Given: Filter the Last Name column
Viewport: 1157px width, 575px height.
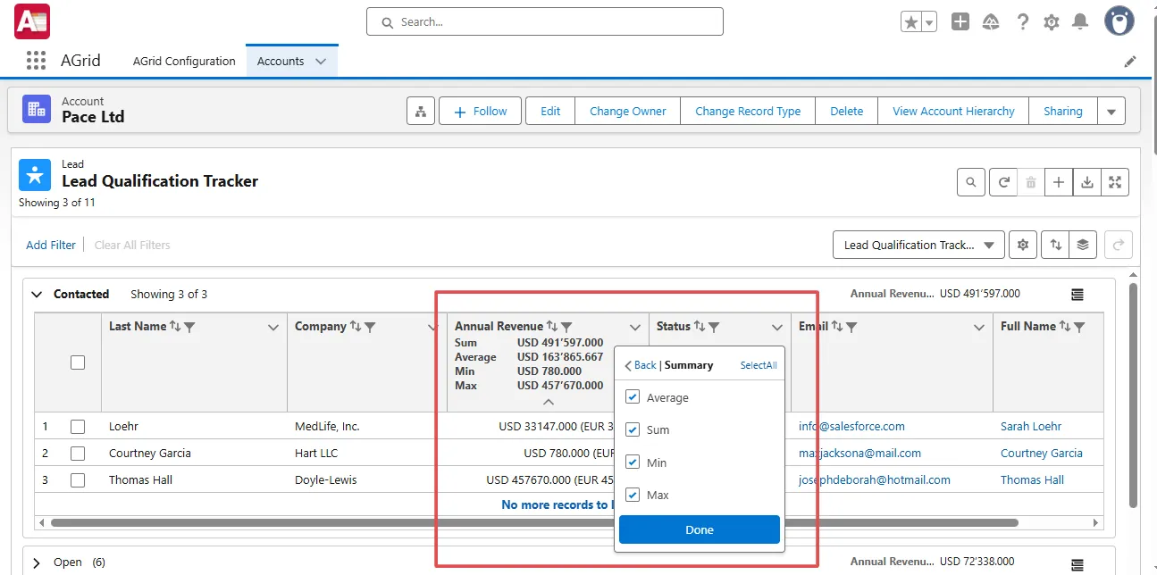Looking at the screenshot, I should point(189,327).
